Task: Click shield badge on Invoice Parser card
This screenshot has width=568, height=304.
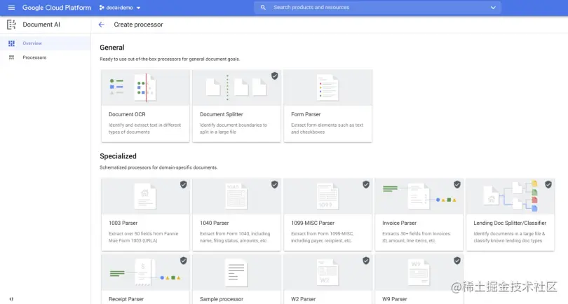Action: [x=457, y=185]
